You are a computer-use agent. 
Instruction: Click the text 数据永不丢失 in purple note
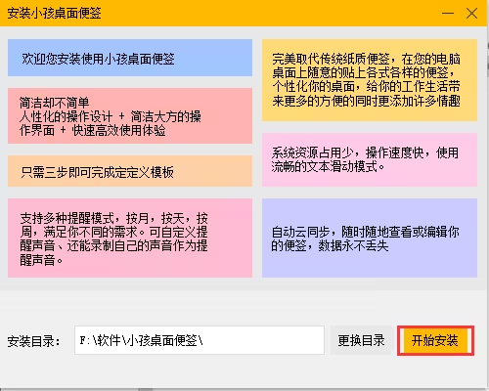(x=353, y=245)
